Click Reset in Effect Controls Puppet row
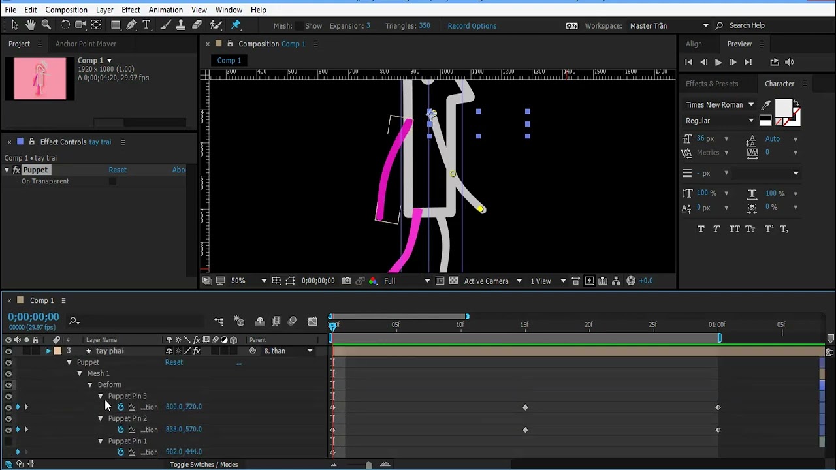Screen dimensions: 836x470 [118, 170]
